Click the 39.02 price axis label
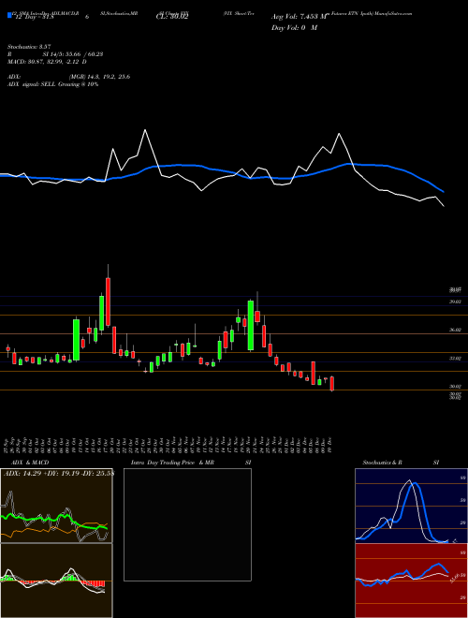The image size is (468, 618). click(x=455, y=302)
